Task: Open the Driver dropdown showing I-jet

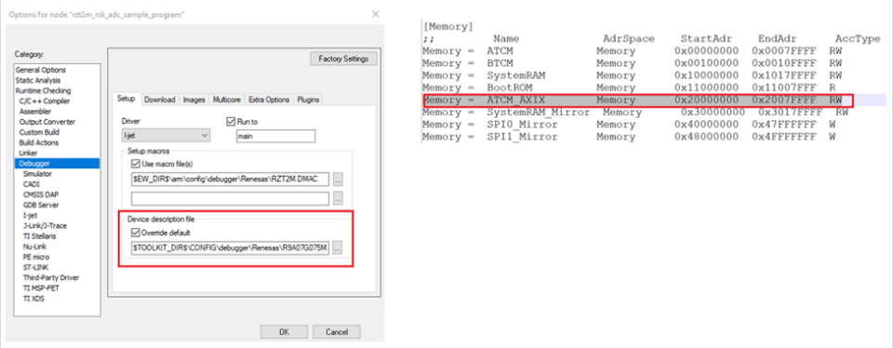Action: tap(167, 136)
